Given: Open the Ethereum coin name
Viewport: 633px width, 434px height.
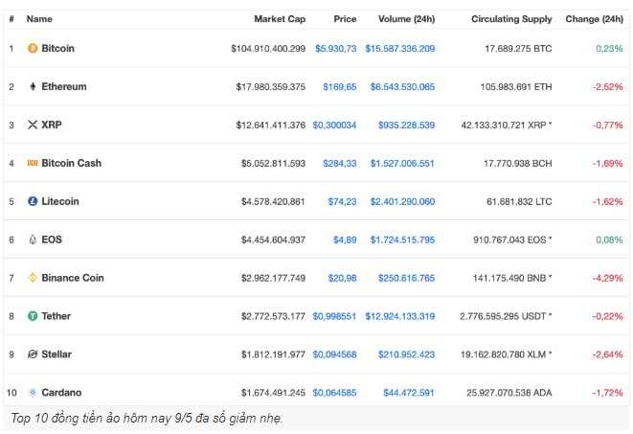Looking at the screenshot, I should (64, 86).
